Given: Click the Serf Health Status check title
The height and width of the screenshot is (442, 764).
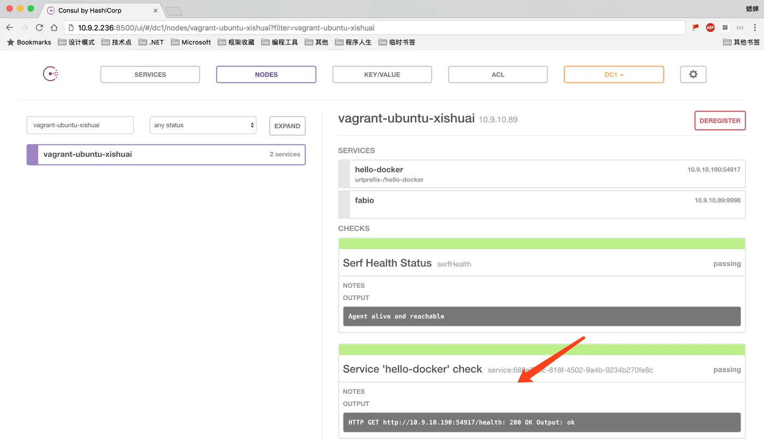Looking at the screenshot, I should 387,263.
